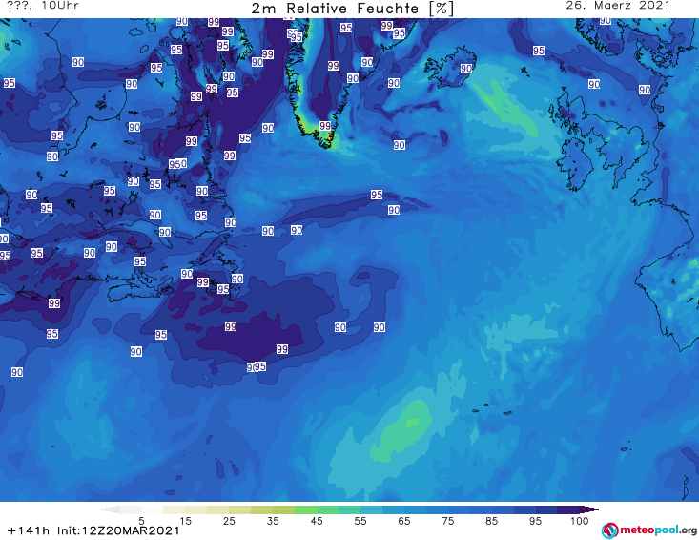Click the legend value "35"

point(273,521)
